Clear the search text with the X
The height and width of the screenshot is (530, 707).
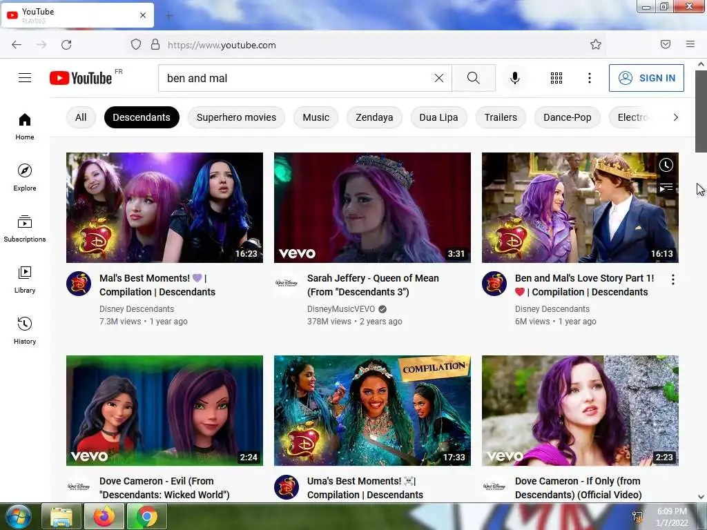[x=438, y=78]
